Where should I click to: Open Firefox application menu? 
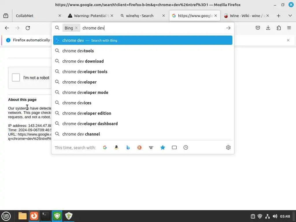289,28
